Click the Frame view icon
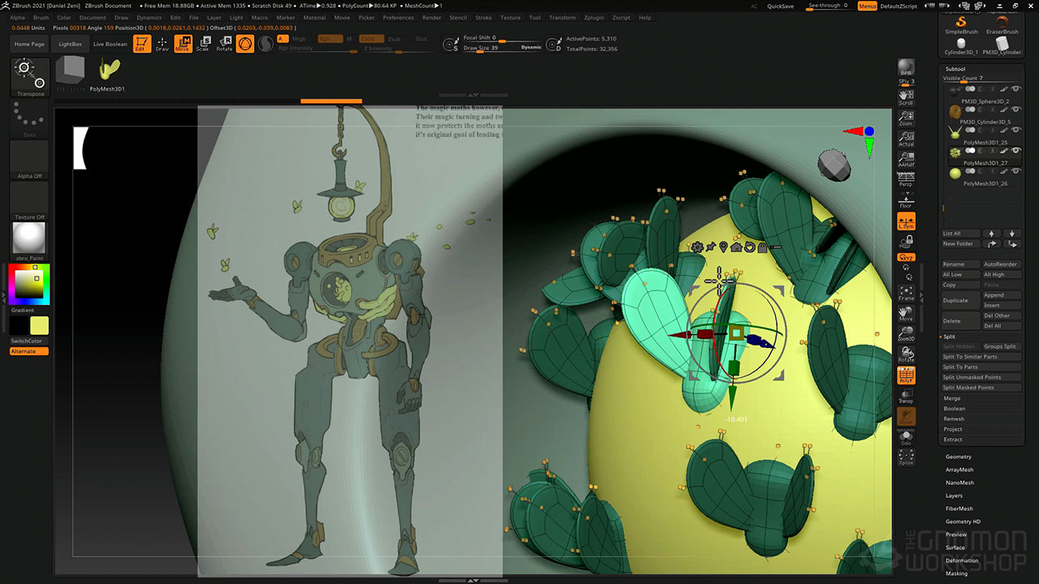 point(906,293)
